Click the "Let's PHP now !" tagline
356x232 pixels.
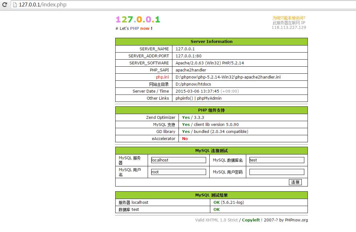click(134, 28)
